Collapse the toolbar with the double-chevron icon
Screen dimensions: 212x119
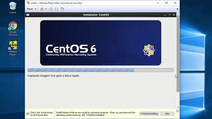coord(178,9)
